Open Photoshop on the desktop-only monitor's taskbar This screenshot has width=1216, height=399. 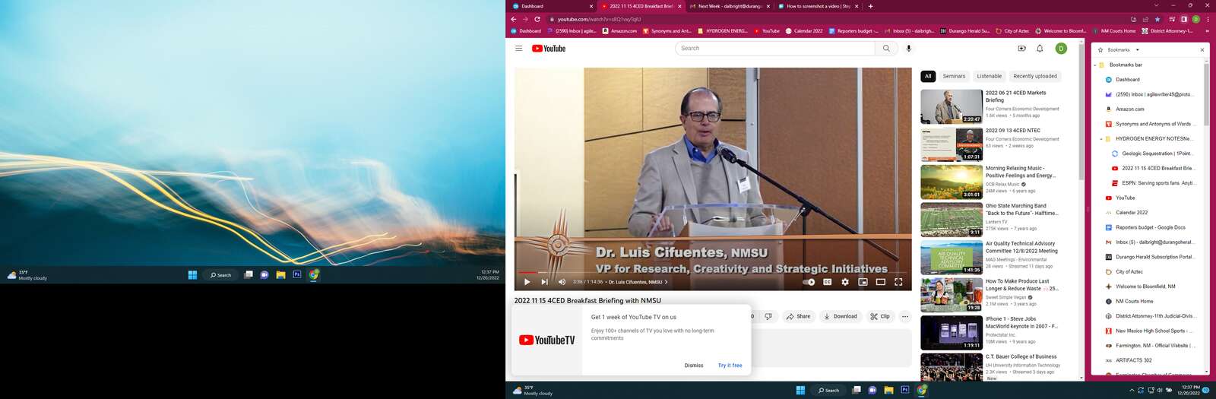[x=297, y=274]
